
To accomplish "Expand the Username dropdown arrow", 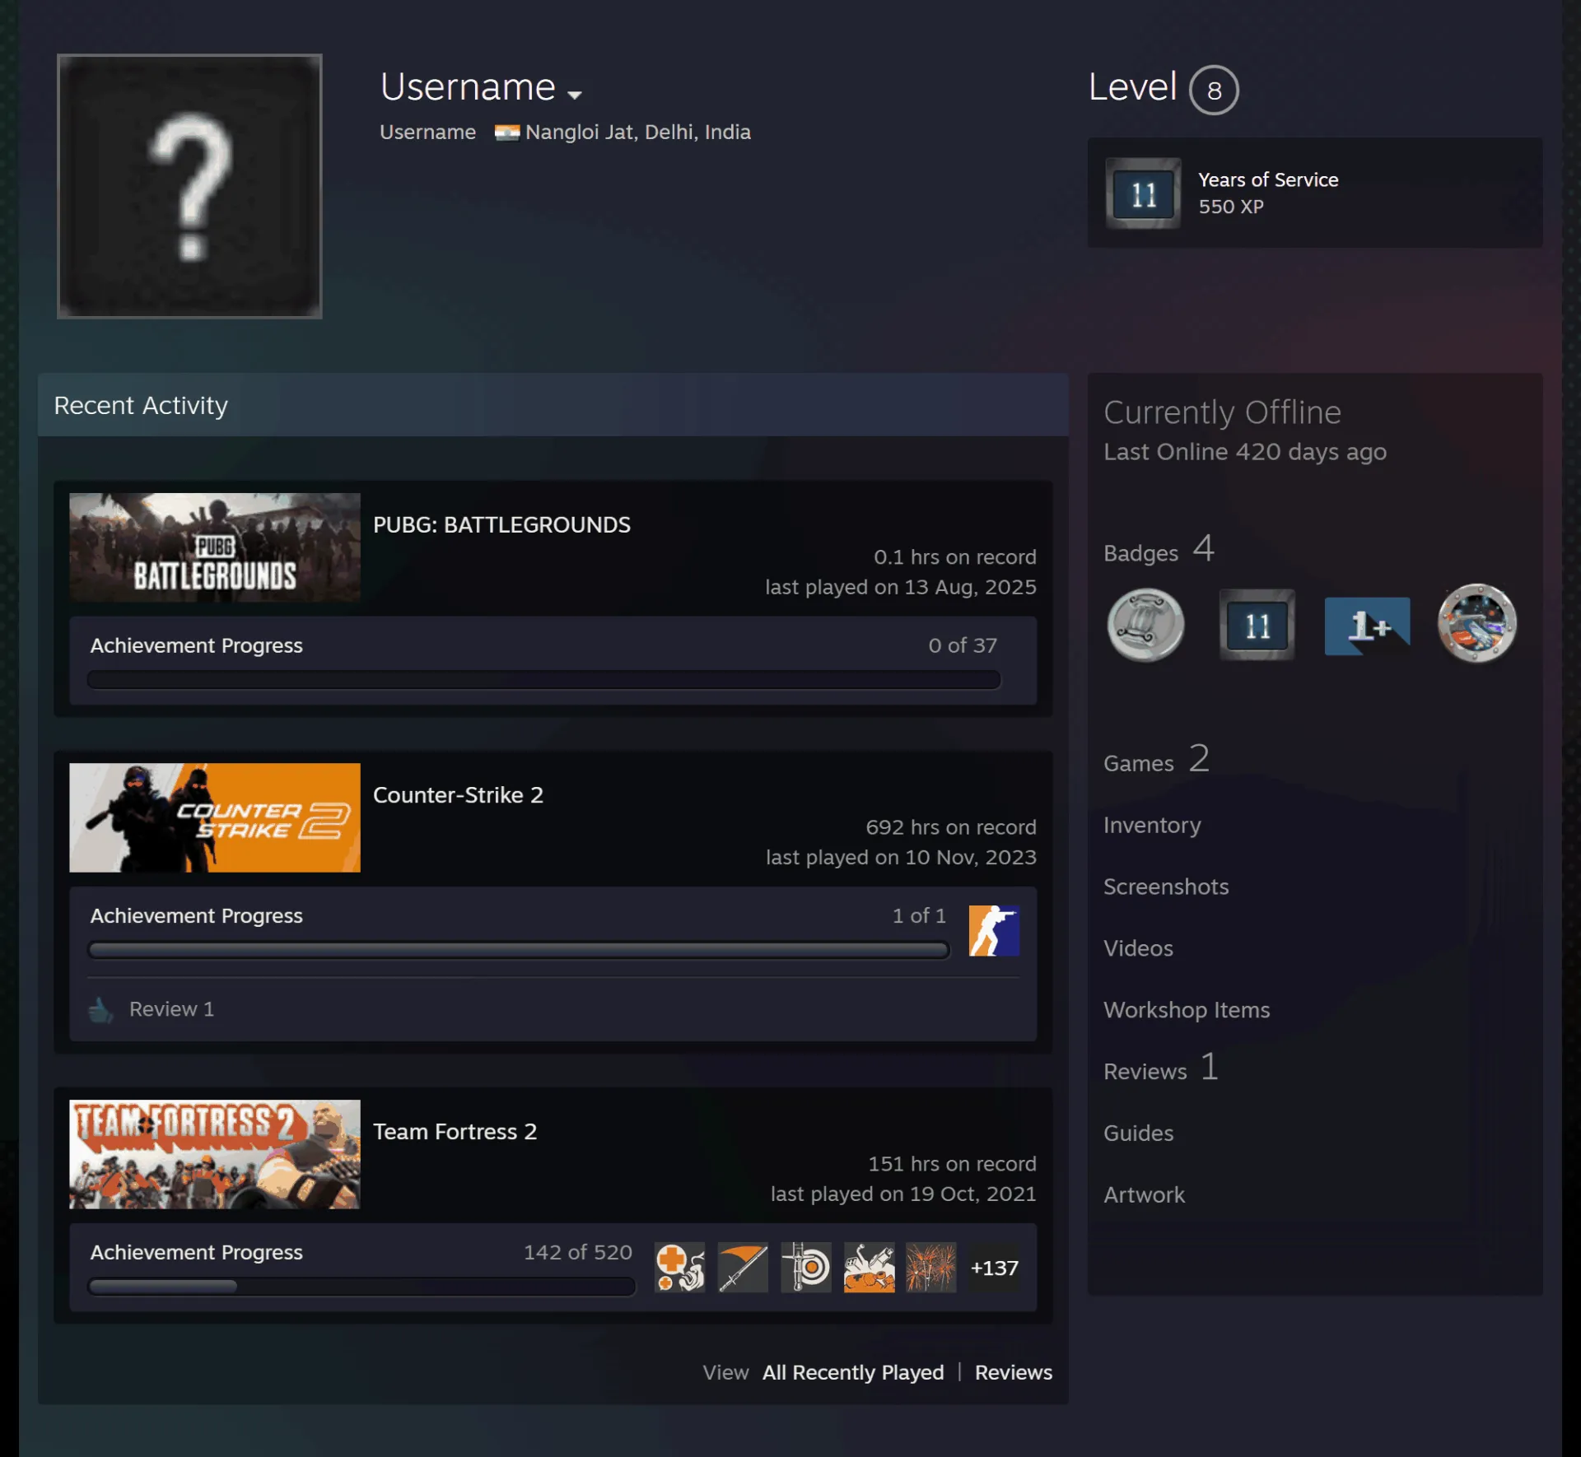I will point(575,95).
